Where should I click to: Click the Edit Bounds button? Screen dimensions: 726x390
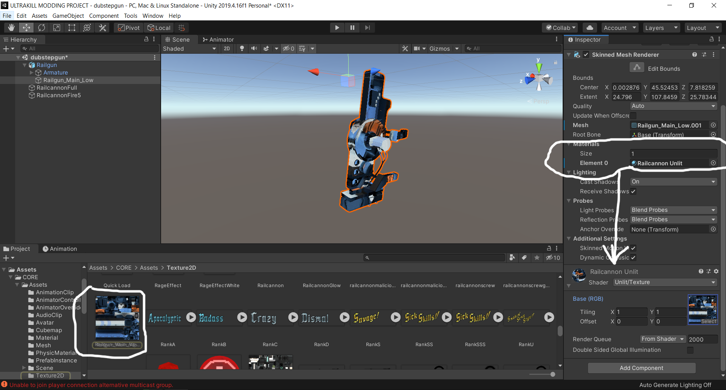point(637,68)
